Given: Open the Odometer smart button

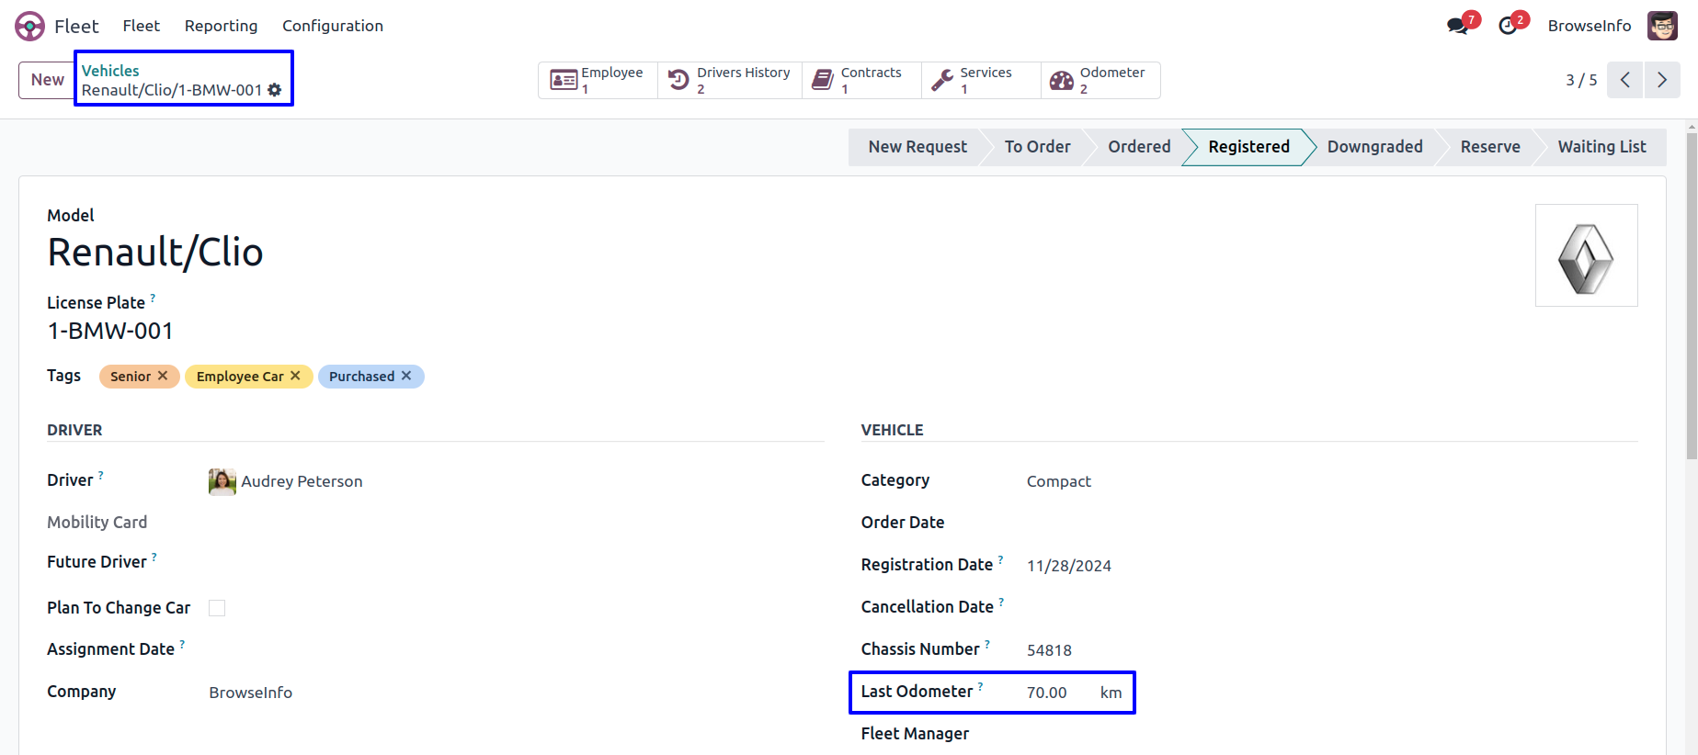Looking at the screenshot, I should [1101, 80].
